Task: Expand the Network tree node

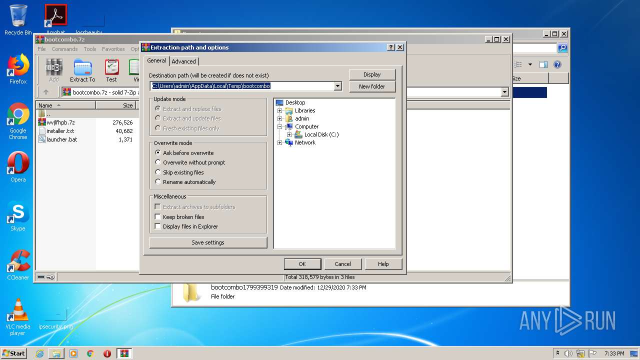Action: click(280, 142)
